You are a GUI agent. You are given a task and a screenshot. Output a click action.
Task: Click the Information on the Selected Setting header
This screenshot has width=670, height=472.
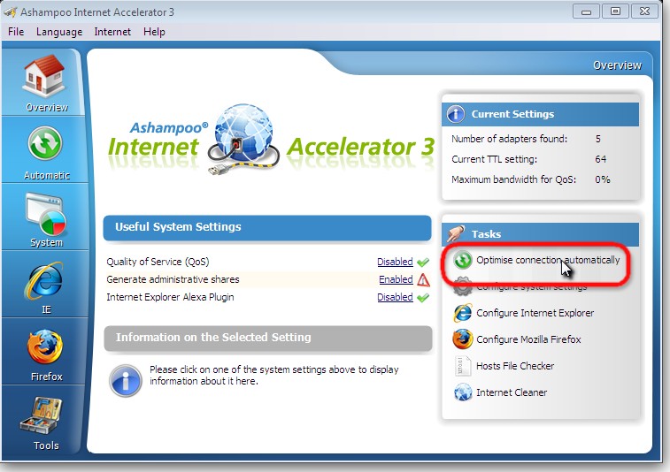click(268, 338)
